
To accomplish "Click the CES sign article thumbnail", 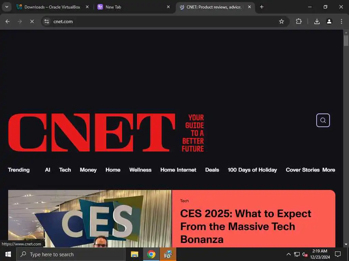I will click(x=90, y=219).
